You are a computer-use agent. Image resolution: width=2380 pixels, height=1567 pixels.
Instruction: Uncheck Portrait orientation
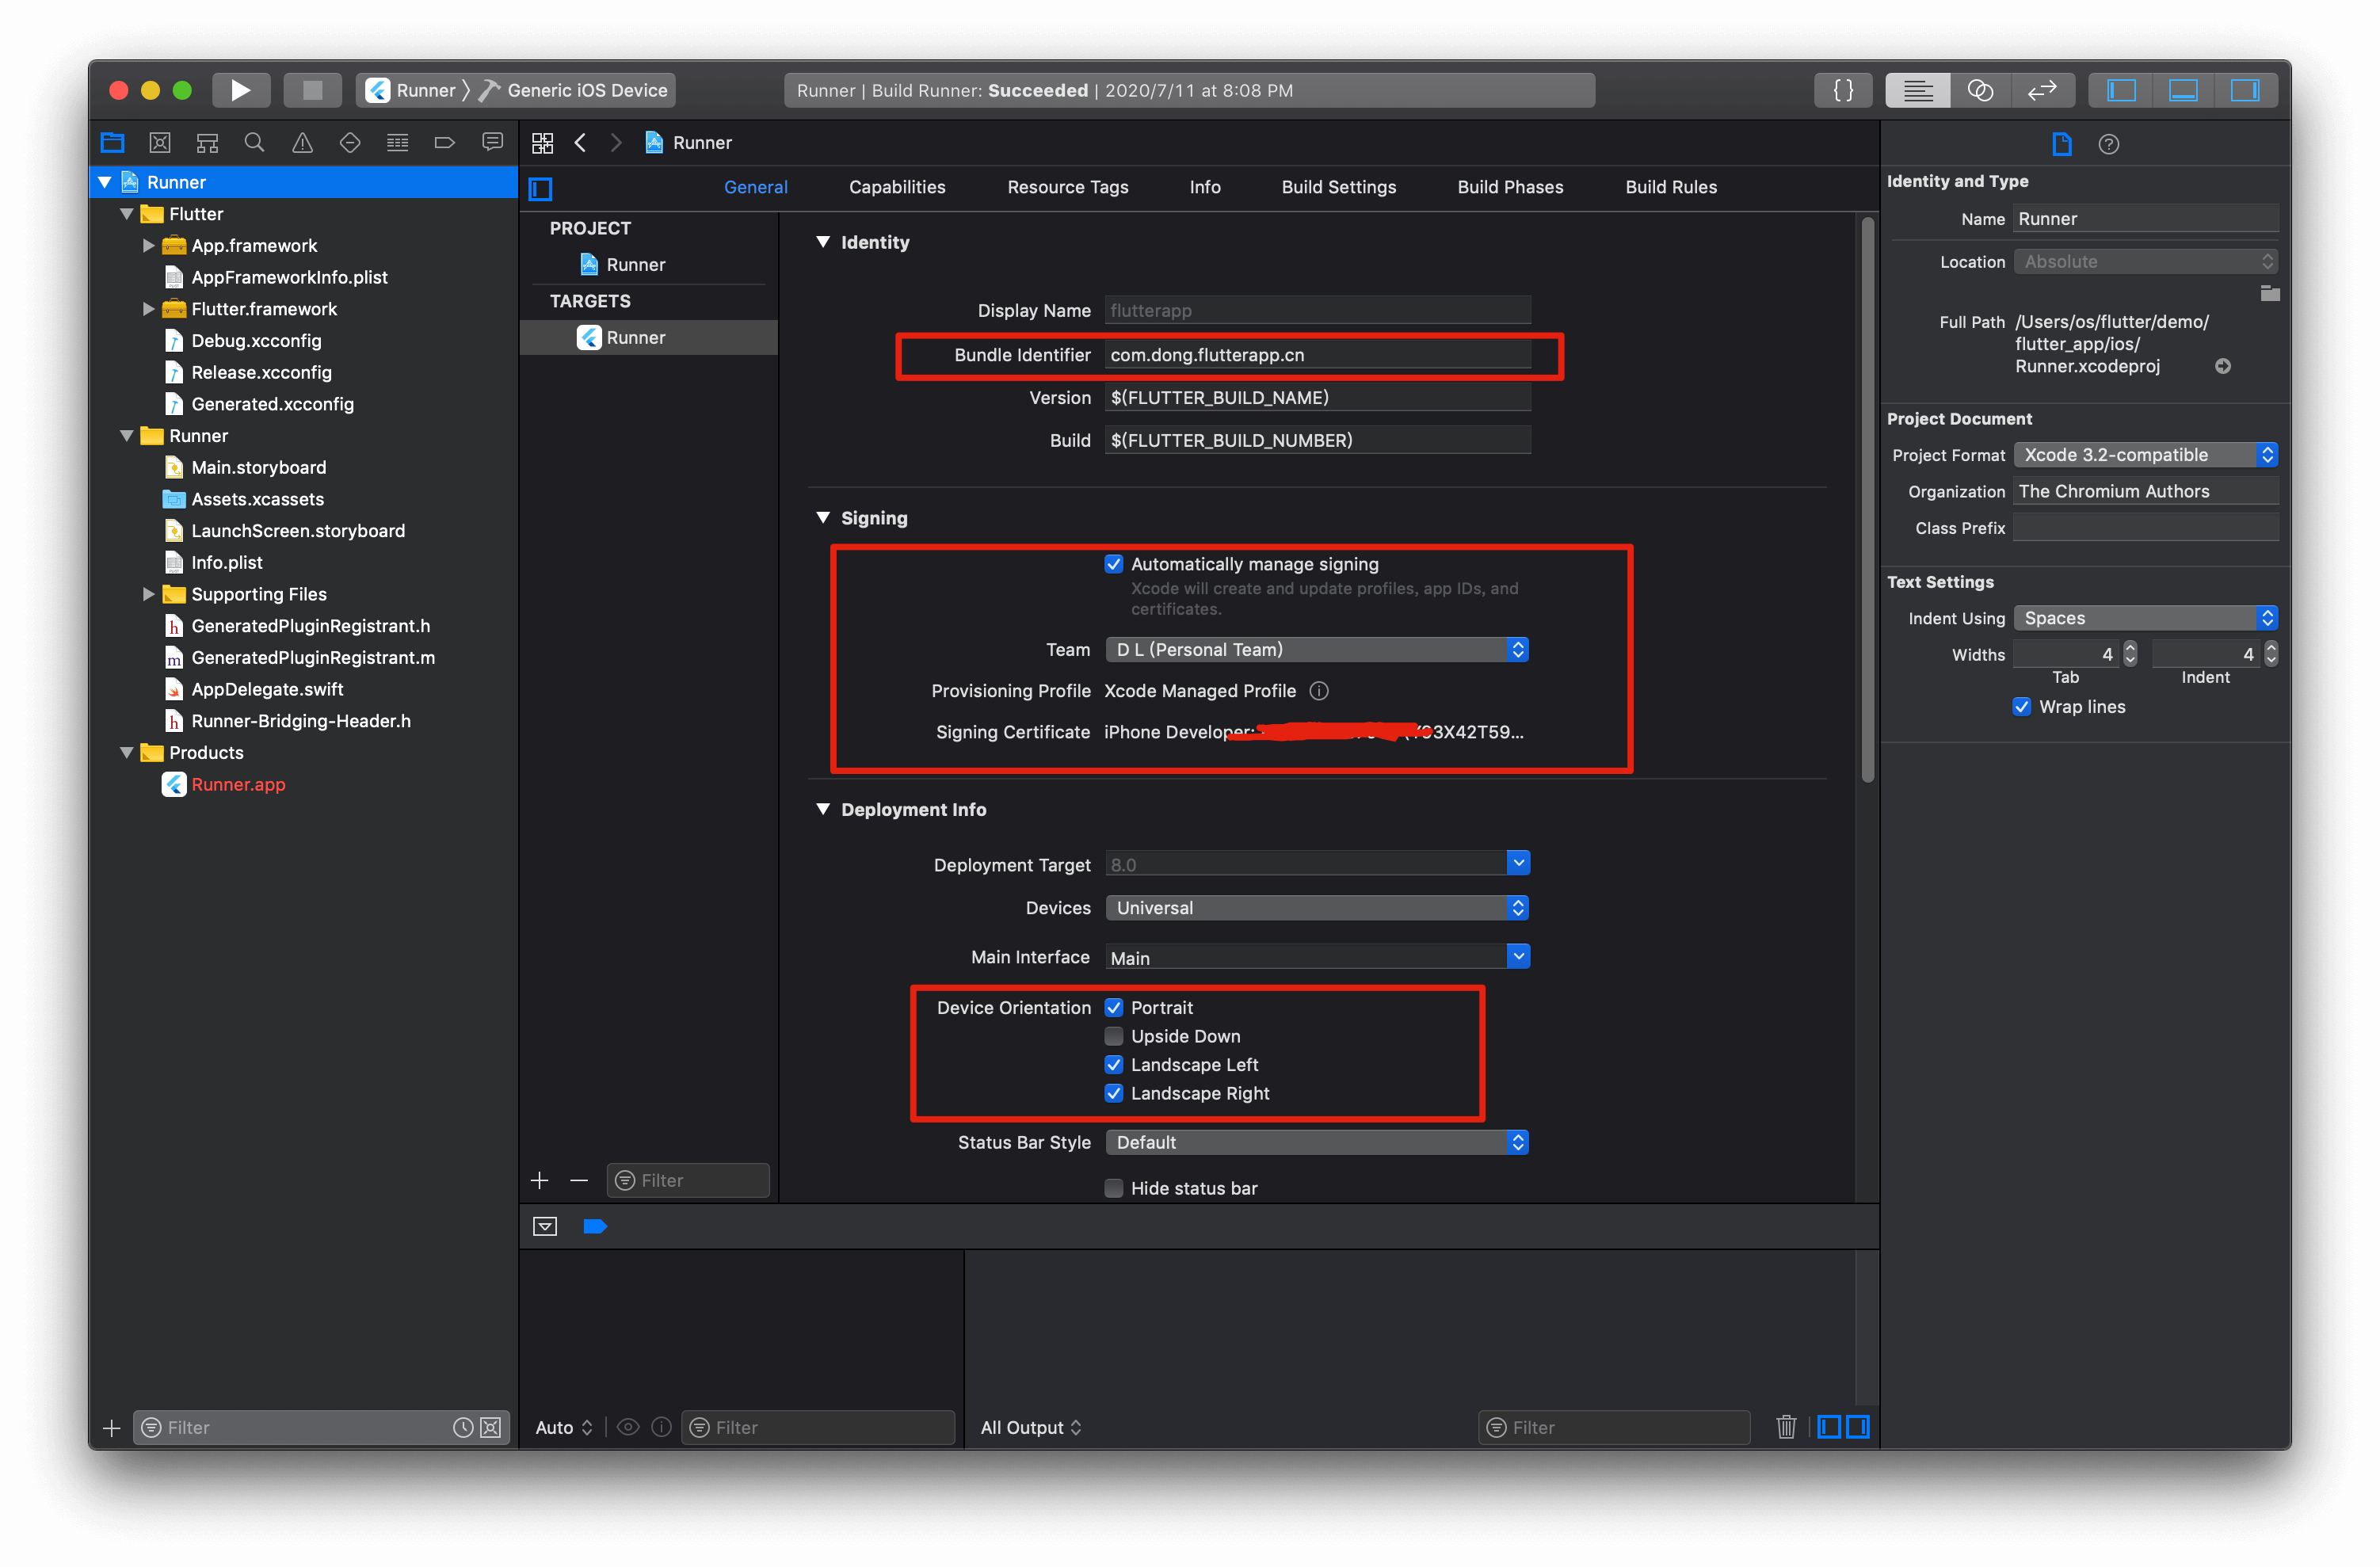[x=1113, y=1007]
